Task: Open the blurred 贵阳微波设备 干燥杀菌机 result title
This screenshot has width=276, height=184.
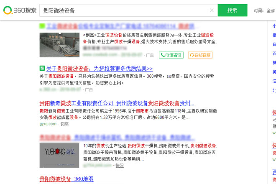Action: tap(117, 138)
